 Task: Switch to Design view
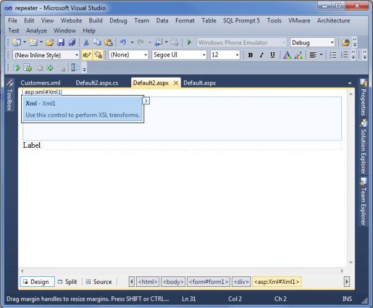point(37,282)
